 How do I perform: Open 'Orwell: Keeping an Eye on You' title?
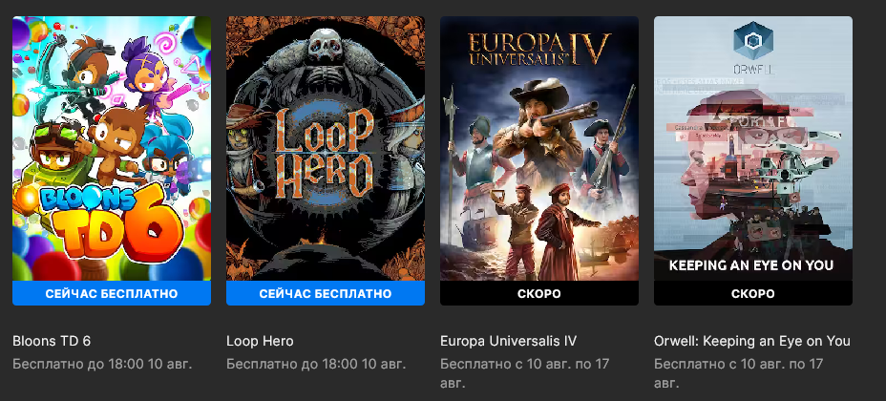[752, 341]
